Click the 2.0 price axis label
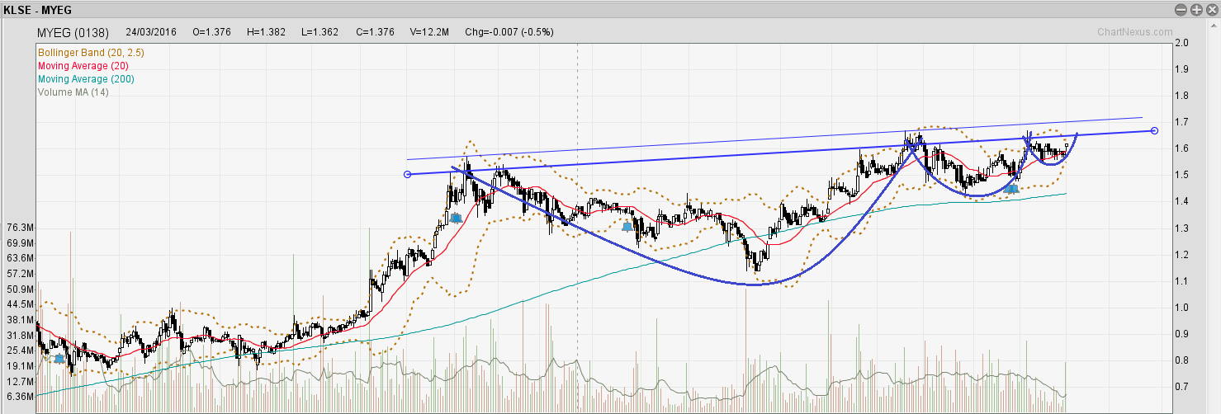This screenshot has width=1221, height=414. click(1181, 43)
